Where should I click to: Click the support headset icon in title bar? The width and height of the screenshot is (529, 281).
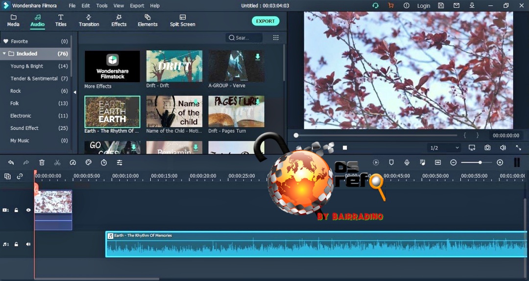click(x=375, y=6)
